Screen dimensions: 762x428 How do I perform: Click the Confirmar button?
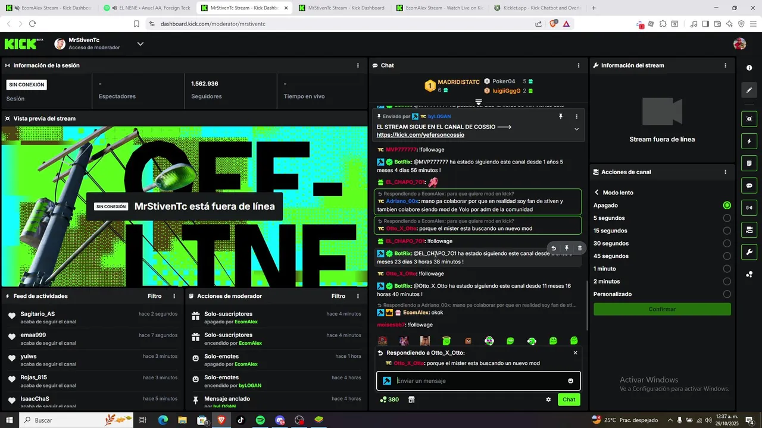(662, 309)
